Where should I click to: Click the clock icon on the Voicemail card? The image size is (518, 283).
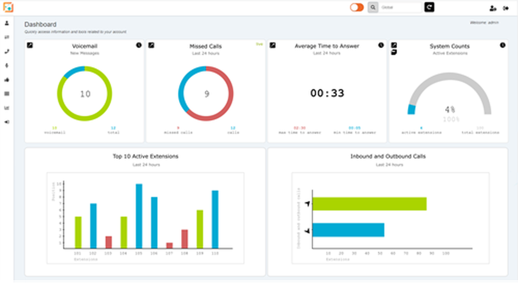pos(139,45)
